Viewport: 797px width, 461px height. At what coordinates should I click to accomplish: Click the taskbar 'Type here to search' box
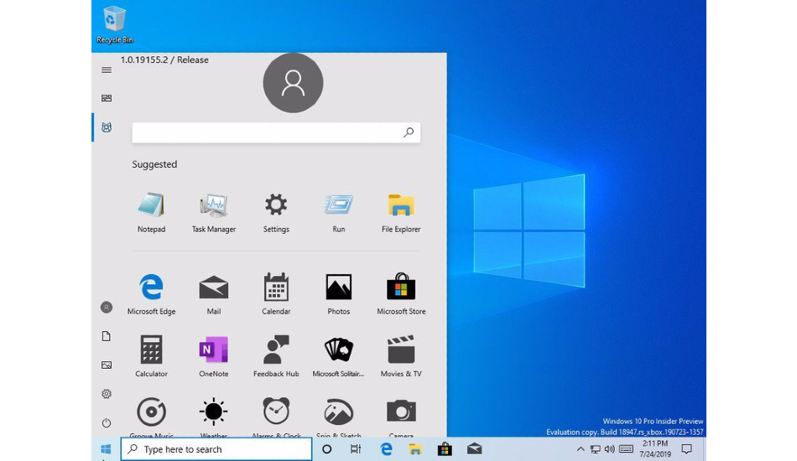pos(216,449)
